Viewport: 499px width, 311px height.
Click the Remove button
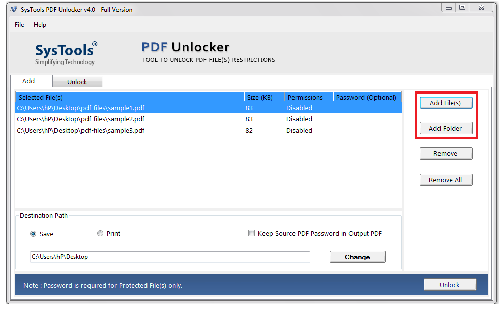tap(446, 153)
